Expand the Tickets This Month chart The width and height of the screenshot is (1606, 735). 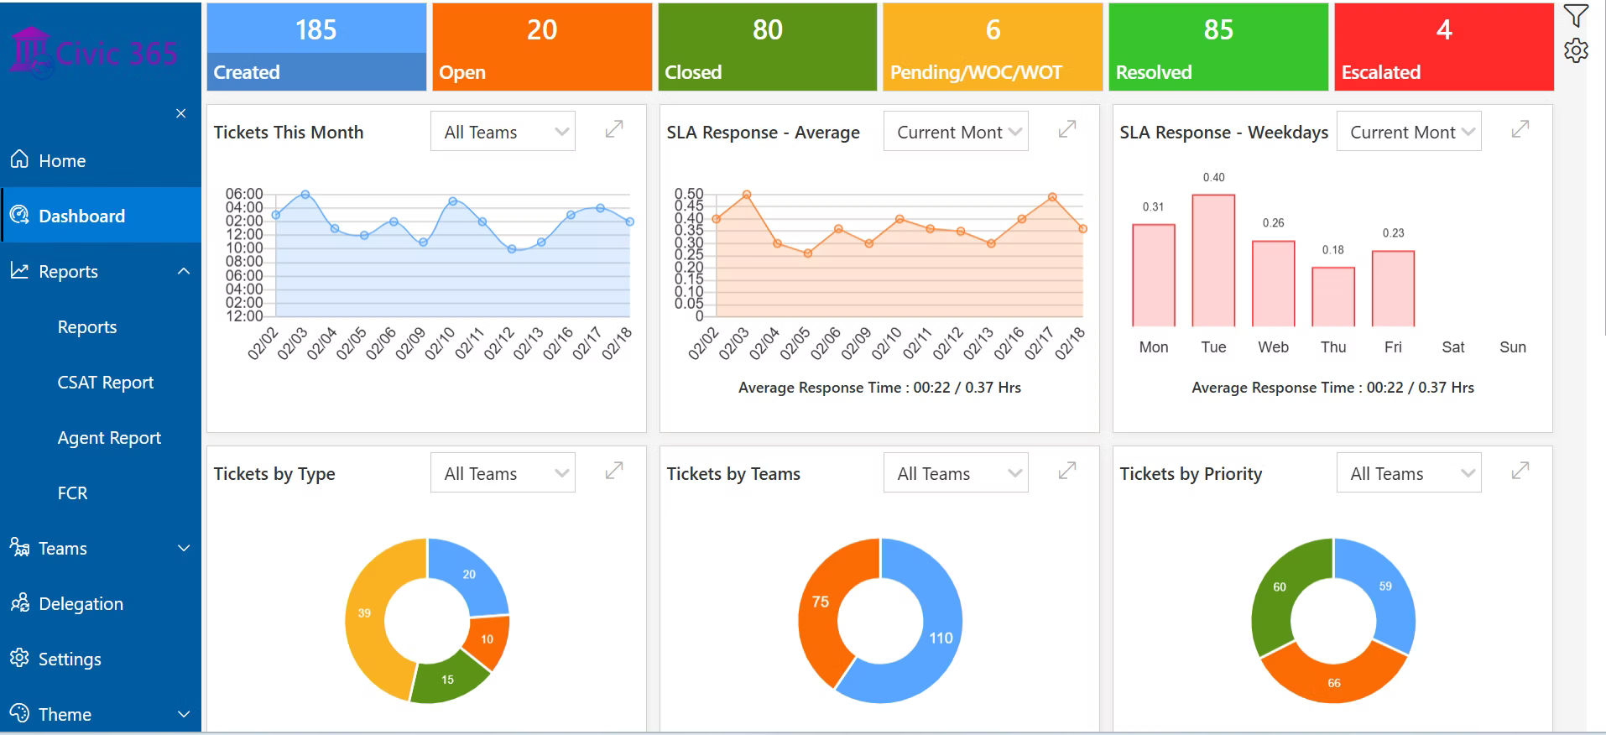pos(614,129)
